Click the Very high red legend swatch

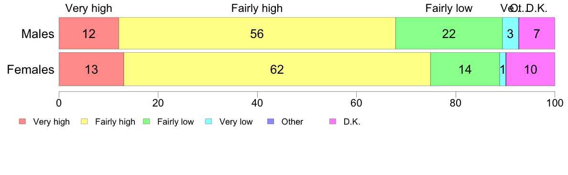[x=22, y=122]
